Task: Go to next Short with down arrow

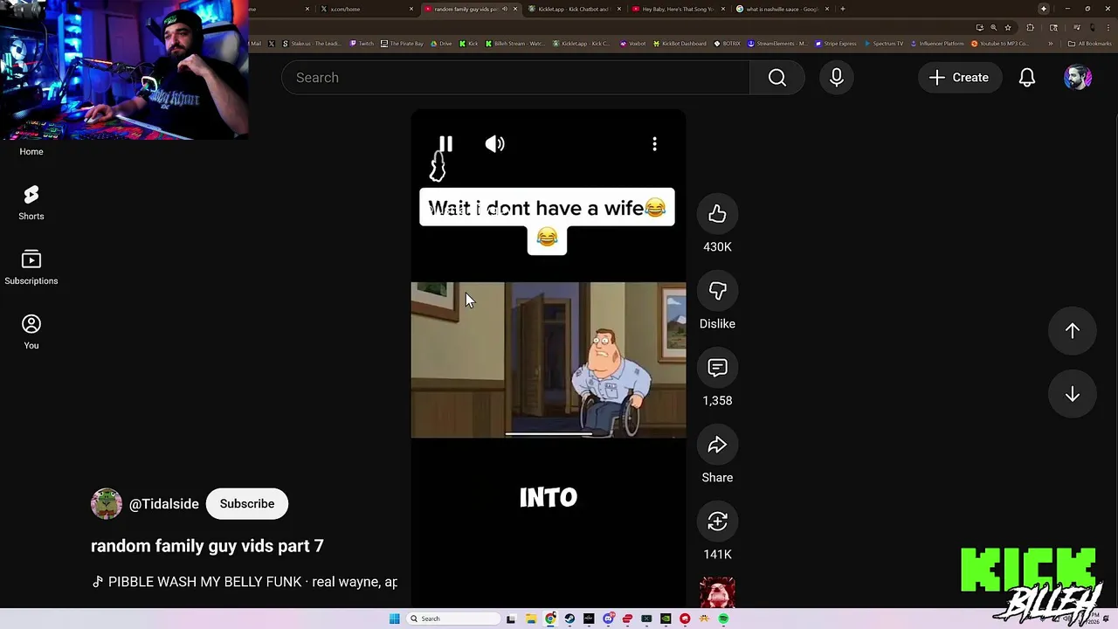Action: click(1072, 395)
